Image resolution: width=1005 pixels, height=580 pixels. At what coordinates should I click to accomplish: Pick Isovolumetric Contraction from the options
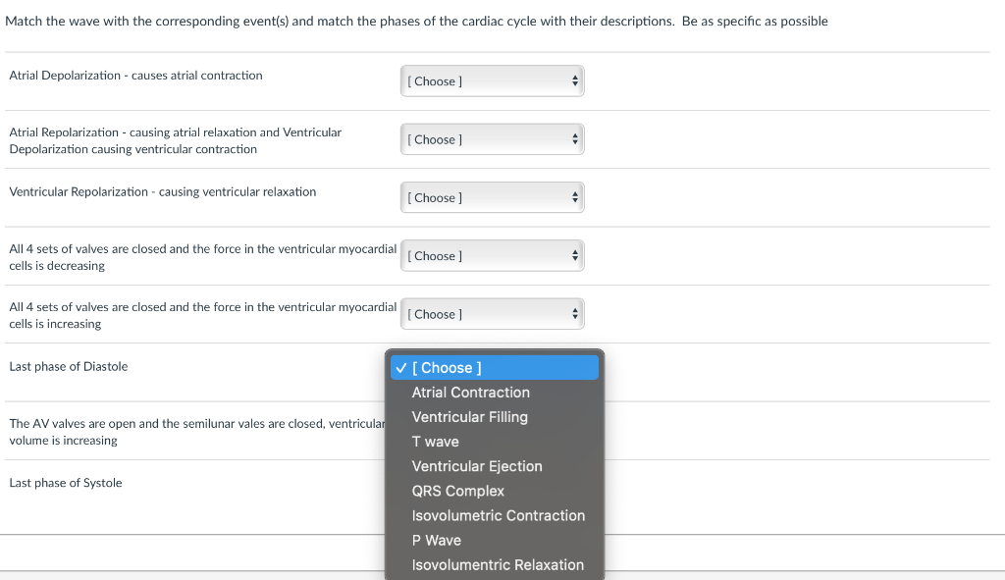tap(498, 515)
